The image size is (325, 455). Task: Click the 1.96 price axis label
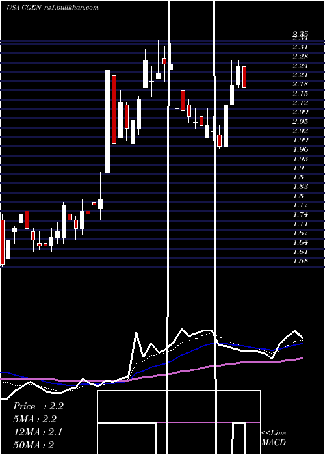pos(300,149)
